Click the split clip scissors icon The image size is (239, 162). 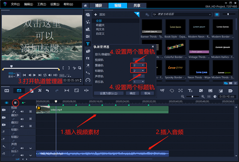click(x=74, y=68)
